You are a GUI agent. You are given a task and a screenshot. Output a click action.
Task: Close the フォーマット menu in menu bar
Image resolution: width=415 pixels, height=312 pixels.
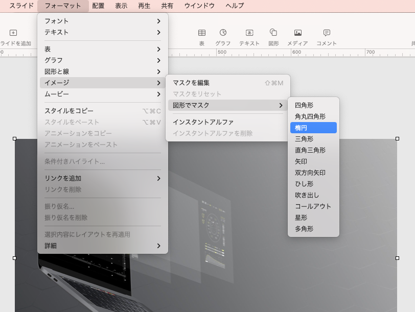tap(63, 6)
